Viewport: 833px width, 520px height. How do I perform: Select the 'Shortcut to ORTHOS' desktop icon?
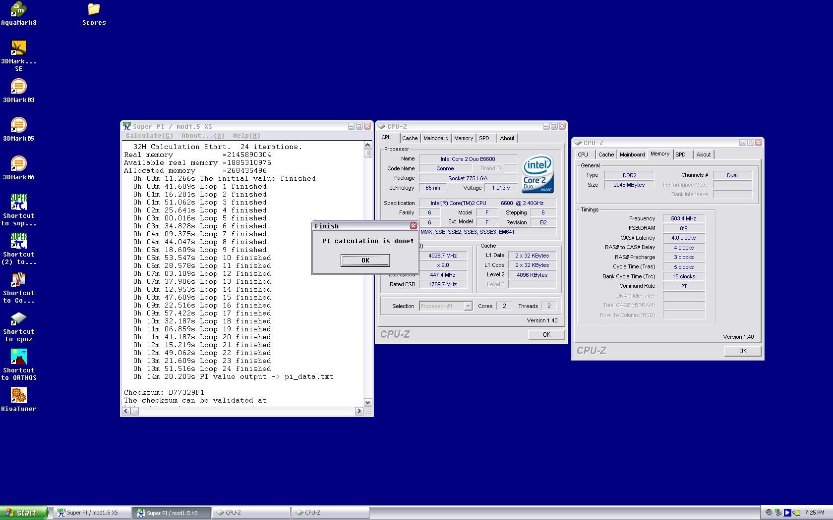point(18,364)
